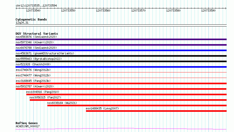Click the right arrow end of ruler

coord(226,8)
